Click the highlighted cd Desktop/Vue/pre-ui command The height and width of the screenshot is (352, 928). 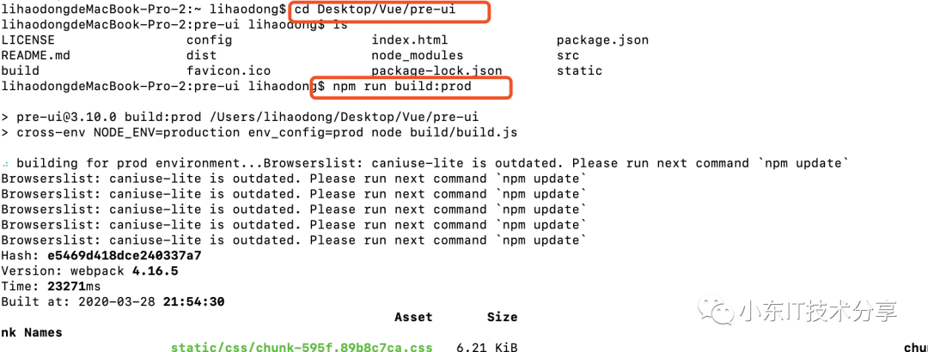(x=388, y=10)
